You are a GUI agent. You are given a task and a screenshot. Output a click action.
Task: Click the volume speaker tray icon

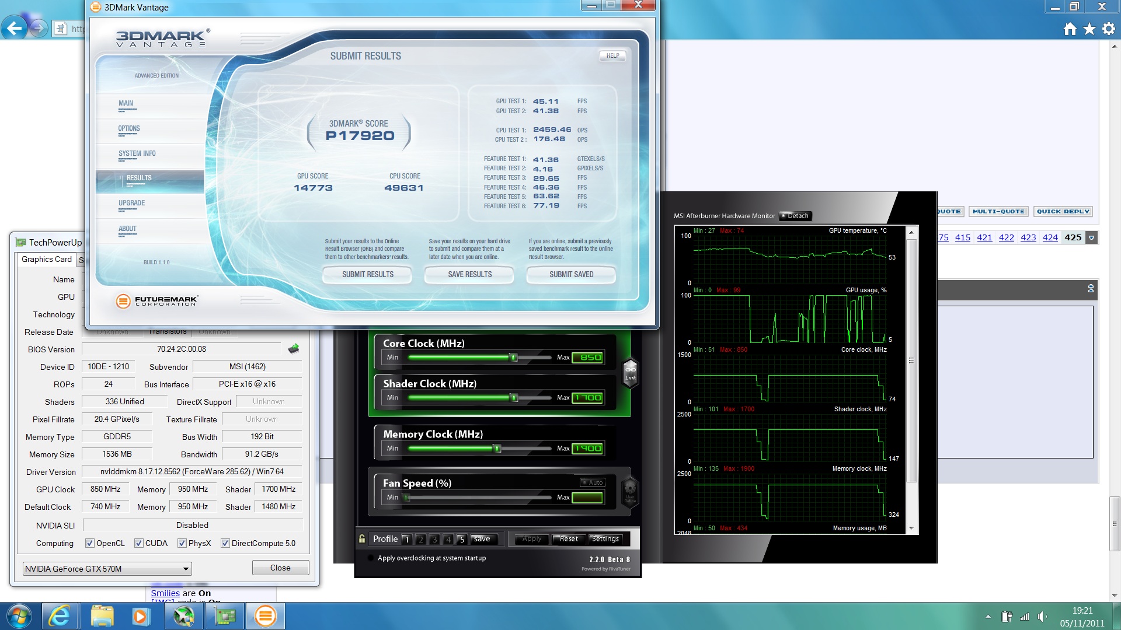pyautogui.click(x=1042, y=617)
